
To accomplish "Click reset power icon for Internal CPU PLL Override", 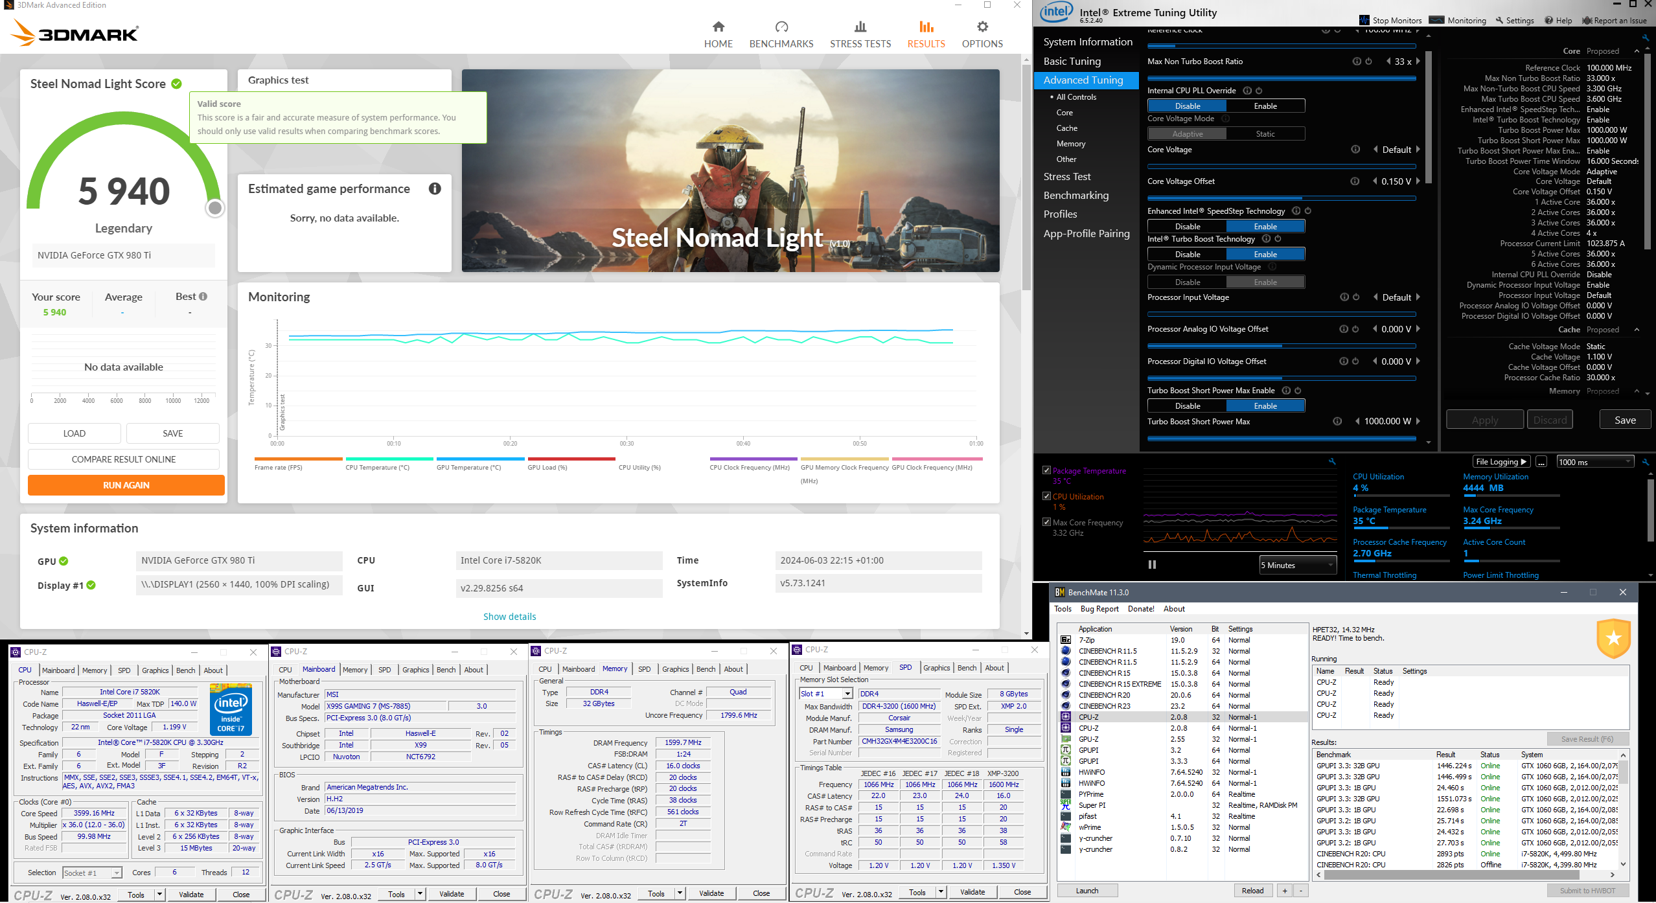I will pyautogui.click(x=1259, y=91).
